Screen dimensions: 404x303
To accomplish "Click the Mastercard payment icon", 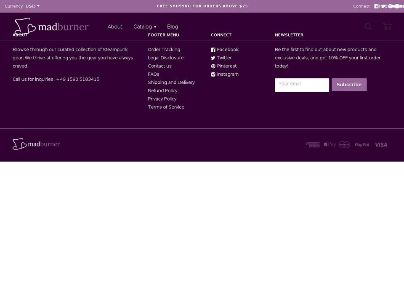I will (345, 145).
